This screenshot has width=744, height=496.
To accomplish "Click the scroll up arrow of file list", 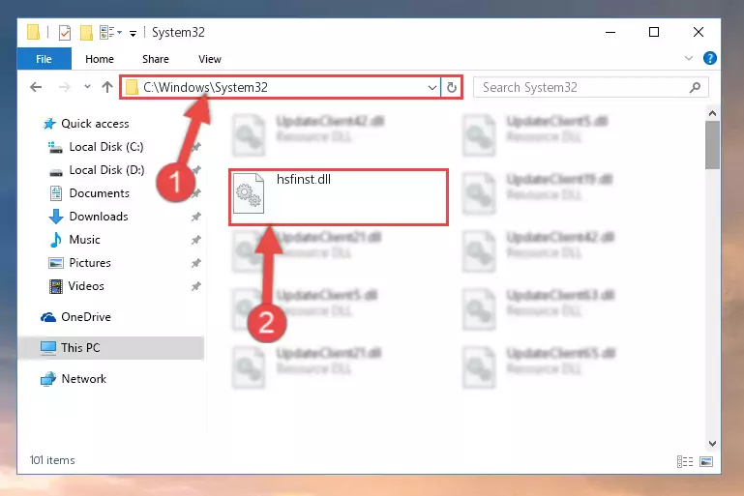I will (x=712, y=113).
